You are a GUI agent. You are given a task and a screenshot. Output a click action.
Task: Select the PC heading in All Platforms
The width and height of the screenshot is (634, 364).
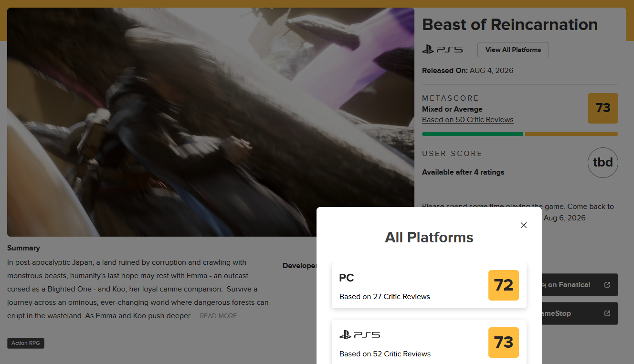347,278
